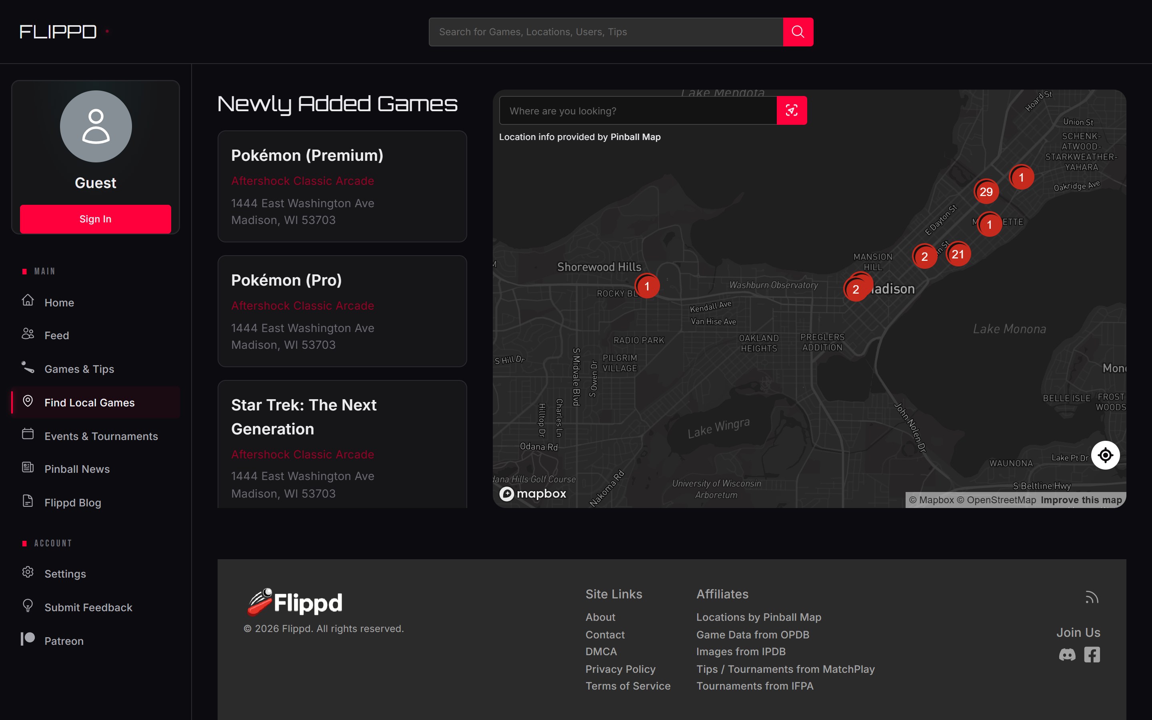Click the Flippd Blog document icon
Viewport: 1152px width, 720px height.
pyautogui.click(x=28, y=501)
